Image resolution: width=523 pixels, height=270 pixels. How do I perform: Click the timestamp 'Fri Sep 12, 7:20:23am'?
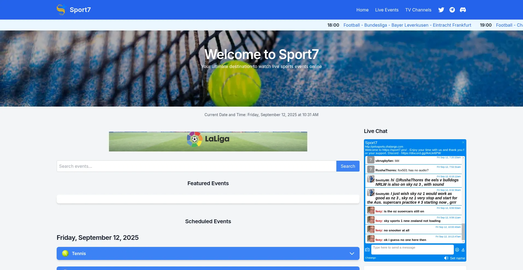tap(449, 157)
